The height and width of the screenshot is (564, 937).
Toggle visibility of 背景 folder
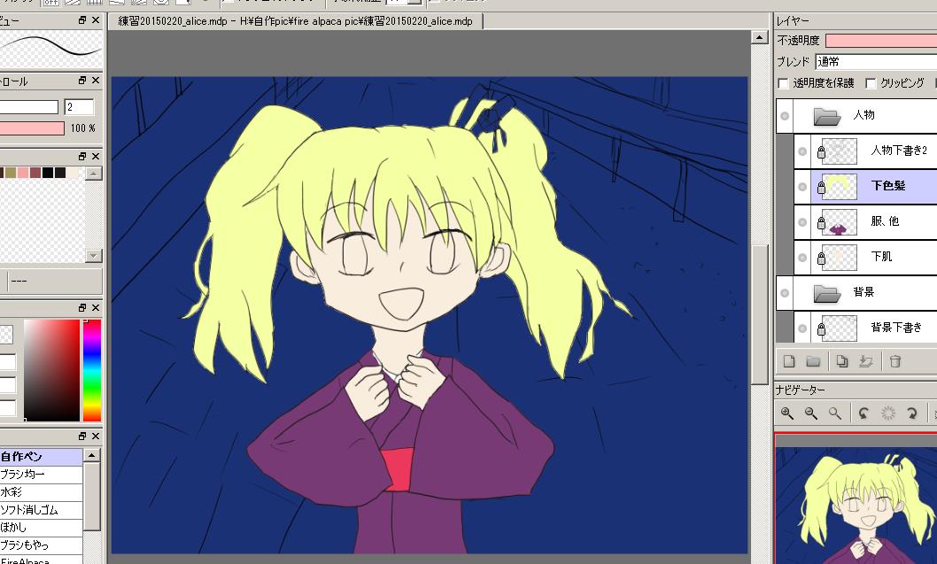coord(785,293)
